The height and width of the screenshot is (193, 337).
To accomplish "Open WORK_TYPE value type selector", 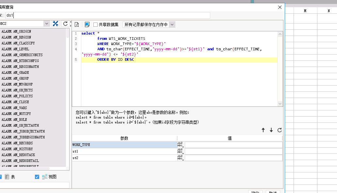I will [x=181, y=145].
